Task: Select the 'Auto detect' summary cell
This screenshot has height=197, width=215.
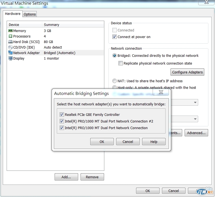Action: [53, 47]
